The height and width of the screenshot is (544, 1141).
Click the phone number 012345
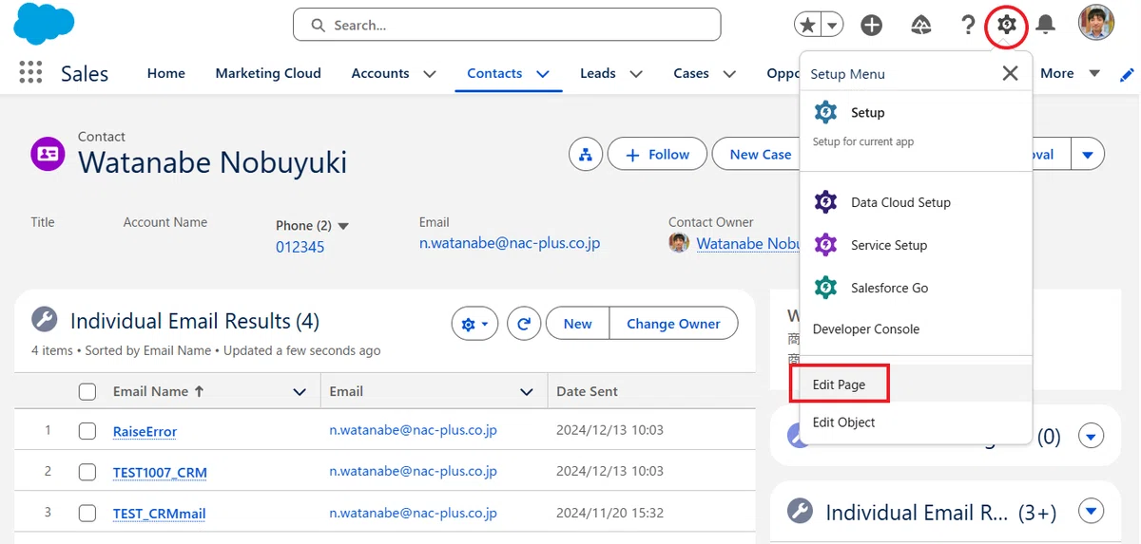click(300, 247)
